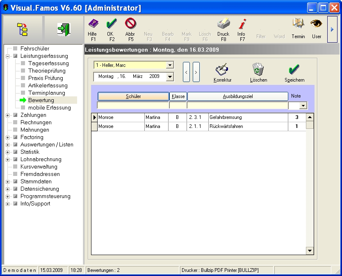Sort by the Schüler column header

click(133, 96)
